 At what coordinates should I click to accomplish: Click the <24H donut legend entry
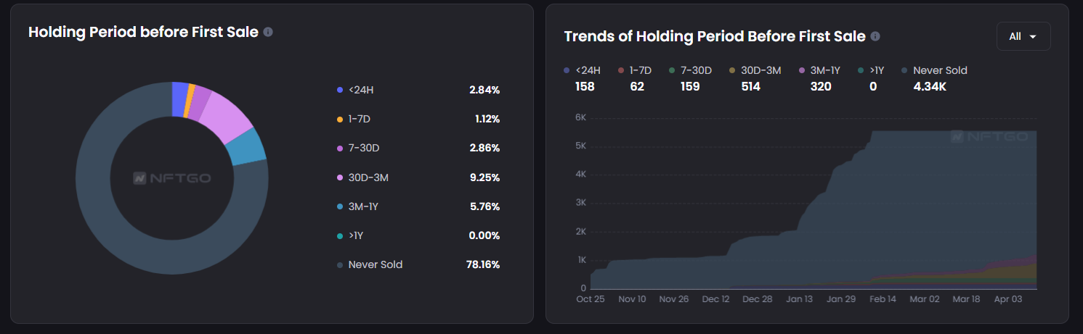pyautogui.click(x=360, y=90)
